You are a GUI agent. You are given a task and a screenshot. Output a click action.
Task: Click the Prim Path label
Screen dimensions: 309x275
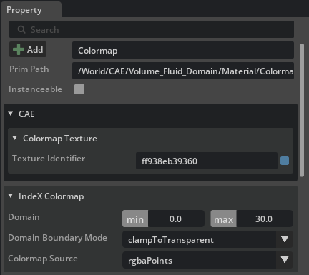point(29,69)
